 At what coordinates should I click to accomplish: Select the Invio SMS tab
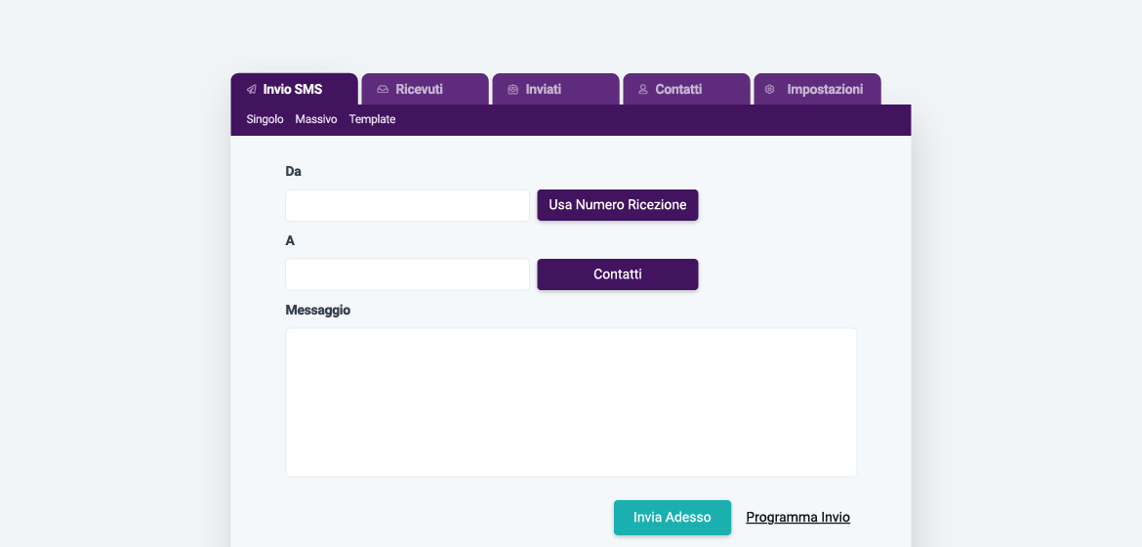tap(293, 89)
